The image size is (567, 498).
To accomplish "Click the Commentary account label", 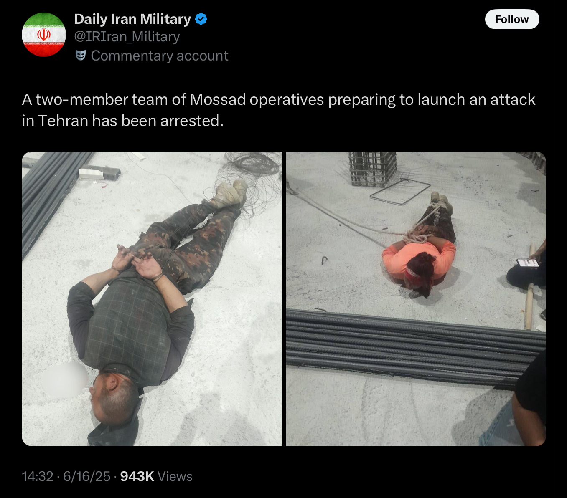I will tap(160, 56).
